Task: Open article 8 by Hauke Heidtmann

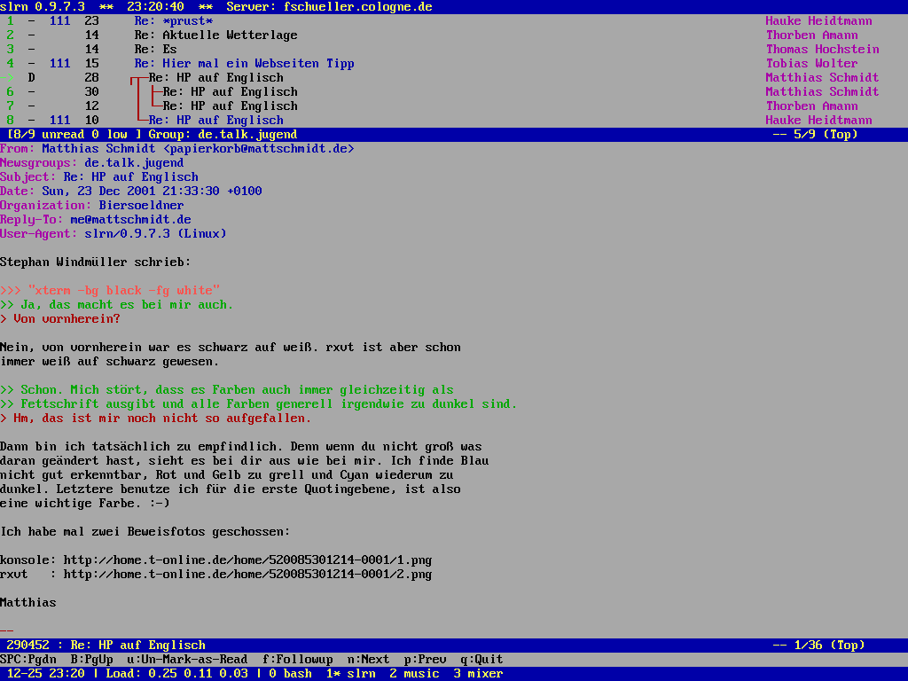Action: pyautogui.click(x=215, y=120)
